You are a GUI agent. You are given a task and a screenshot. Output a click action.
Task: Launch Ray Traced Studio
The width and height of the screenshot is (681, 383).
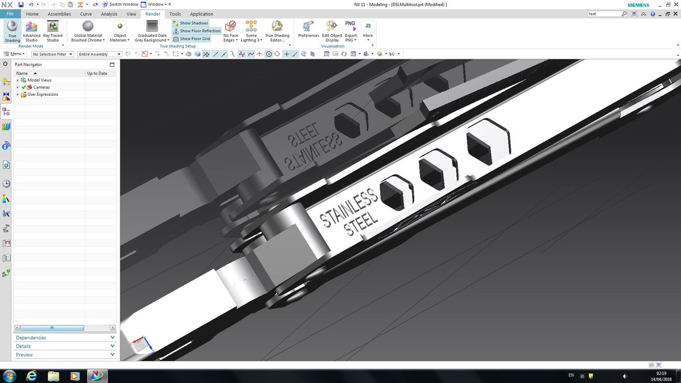53,31
